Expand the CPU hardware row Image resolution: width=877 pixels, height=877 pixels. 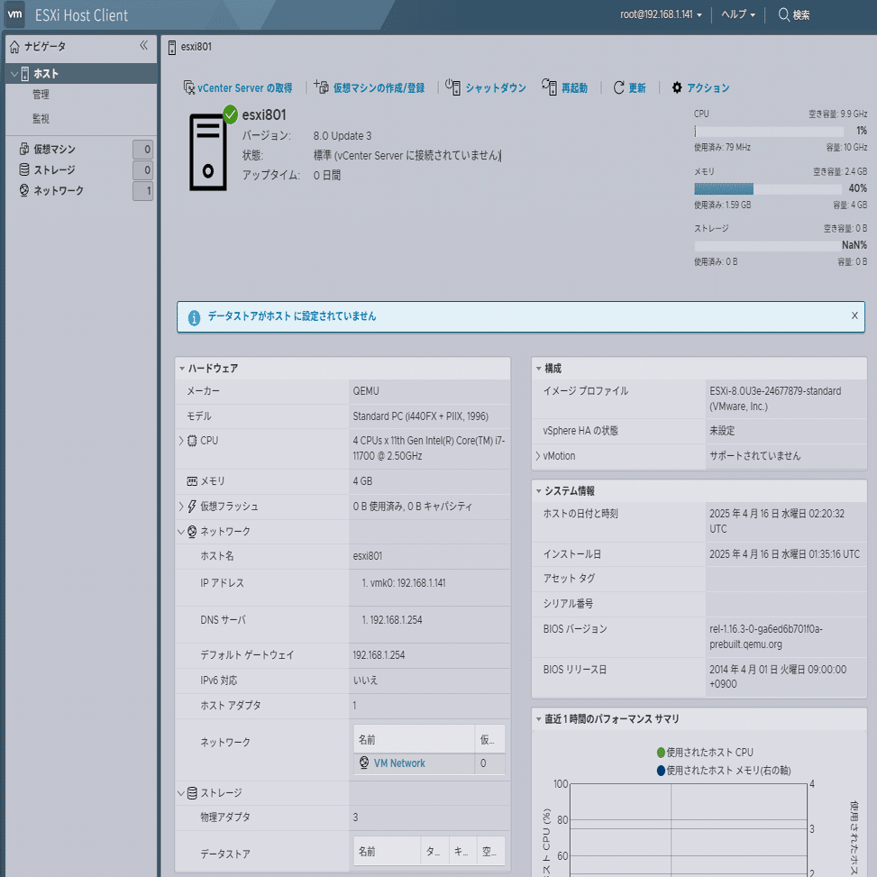click(181, 441)
